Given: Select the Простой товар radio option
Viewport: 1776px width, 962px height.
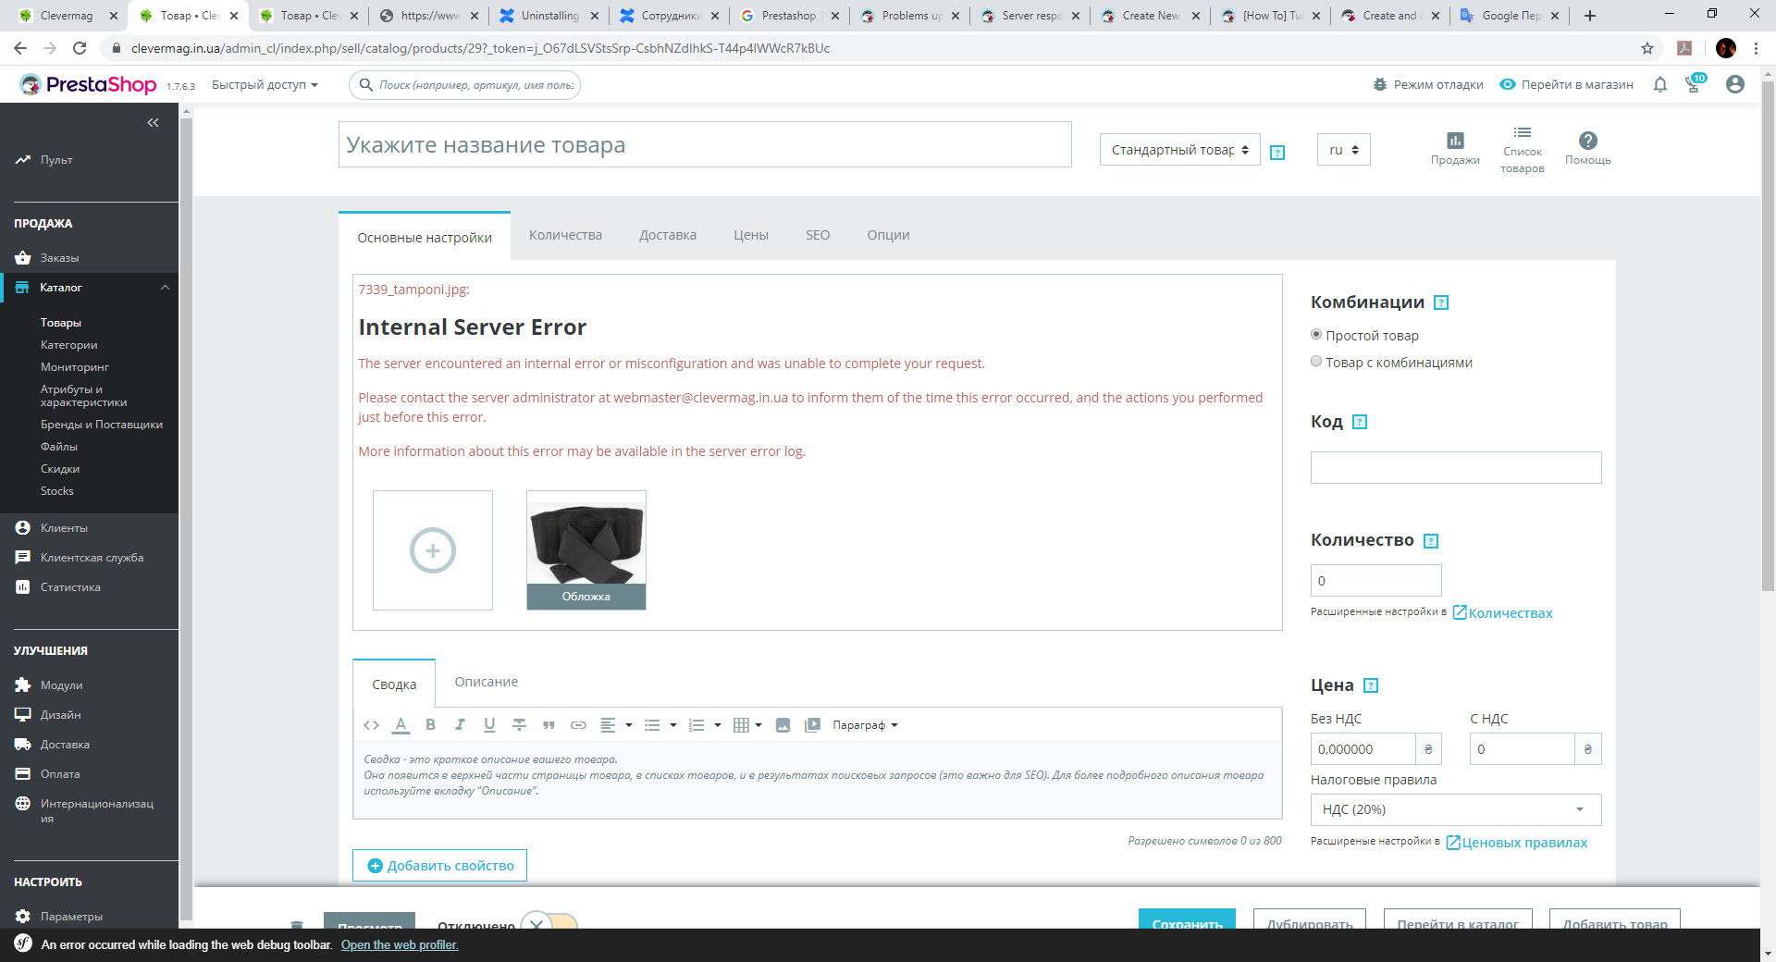Looking at the screenshot, I should 1316,335.
